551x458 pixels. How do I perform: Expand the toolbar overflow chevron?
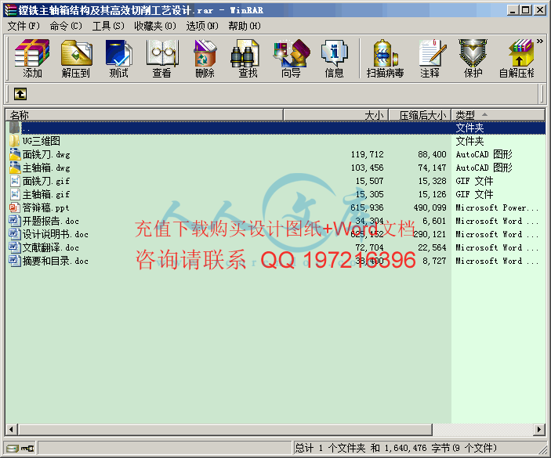tap(540, 41)
